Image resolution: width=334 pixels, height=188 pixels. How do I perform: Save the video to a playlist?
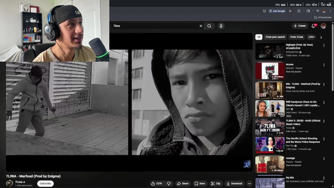coord(200,184)
